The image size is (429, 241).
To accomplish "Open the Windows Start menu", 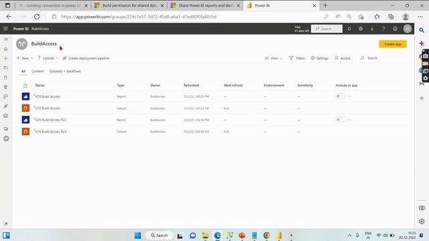I will [138, 236].
